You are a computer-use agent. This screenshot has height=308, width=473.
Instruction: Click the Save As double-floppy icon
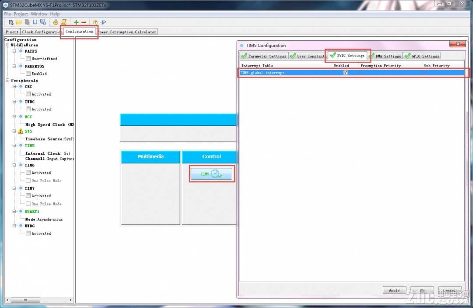[43, 22]
